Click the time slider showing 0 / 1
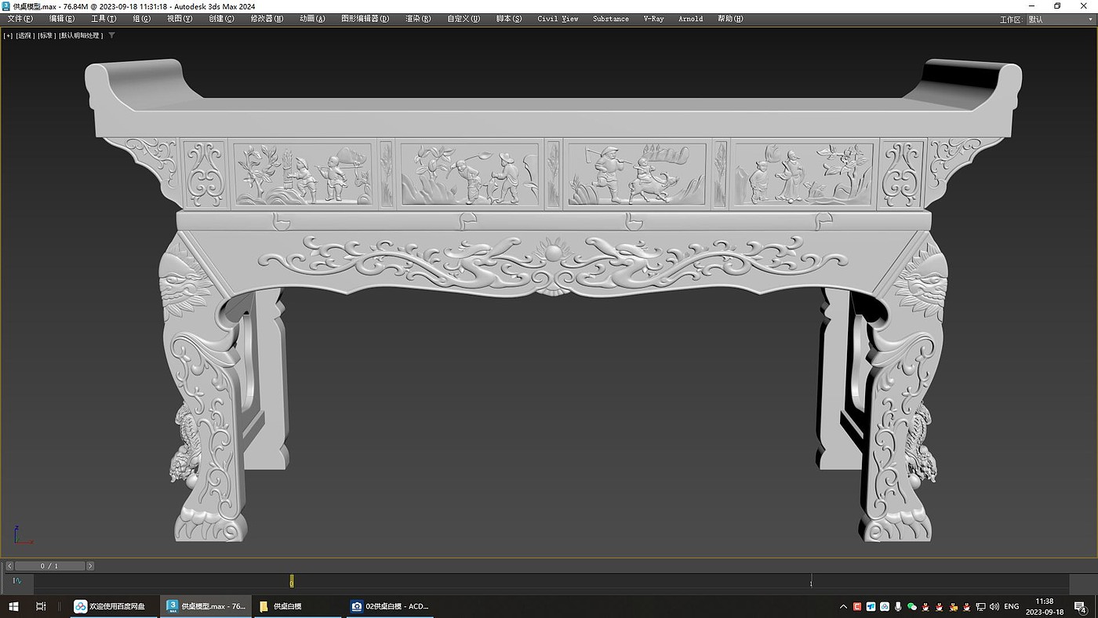The height and width of the screenshot is (618, 1098). pos(49,565)
